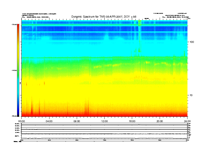Click the '24:00' main time axis label
This screenshot has width=202, height=156.
[187, 121]
